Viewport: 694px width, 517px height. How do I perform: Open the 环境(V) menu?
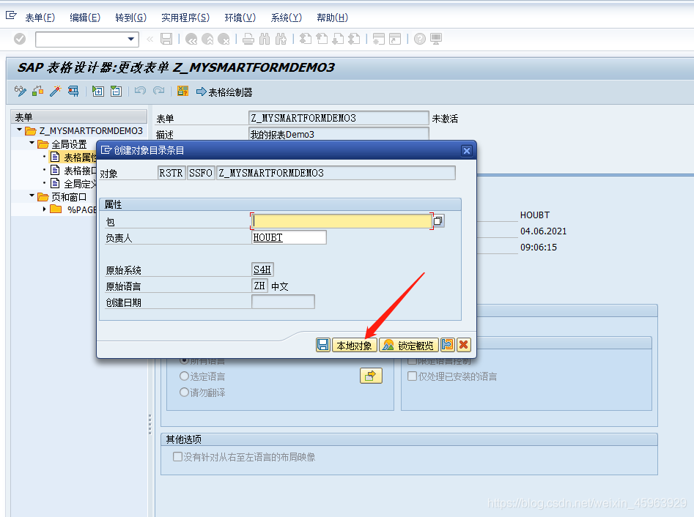(x=240, y=18)
